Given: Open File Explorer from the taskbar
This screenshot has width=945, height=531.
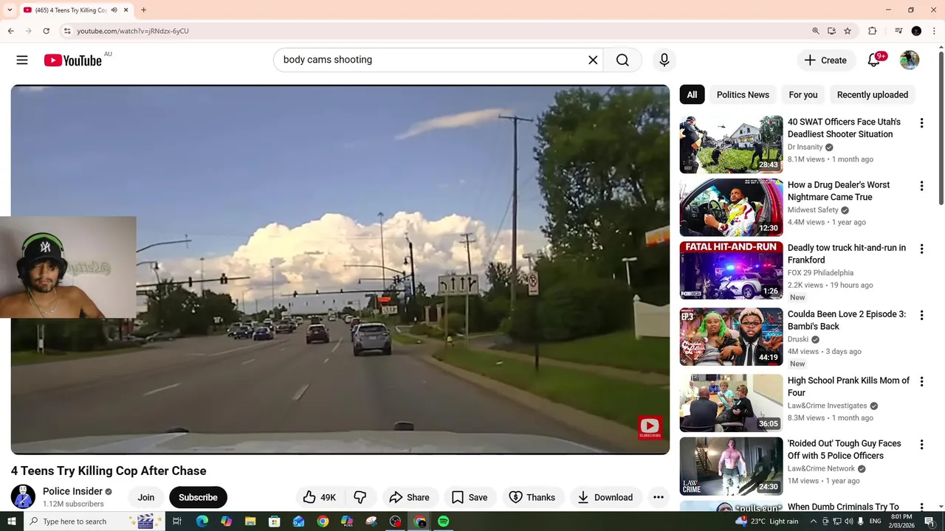Looking at the screenshot, I should click(x=250, y=521).
